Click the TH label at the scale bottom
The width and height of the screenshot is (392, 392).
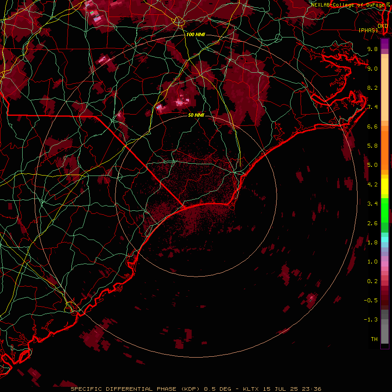[374, 339]
